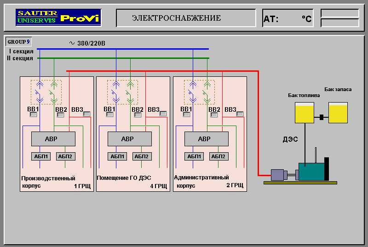This screenshot has height=247, width=368.
Task: Toggle BB1 indicator in 4 ГРЩ panel
Action: (109, 115)
